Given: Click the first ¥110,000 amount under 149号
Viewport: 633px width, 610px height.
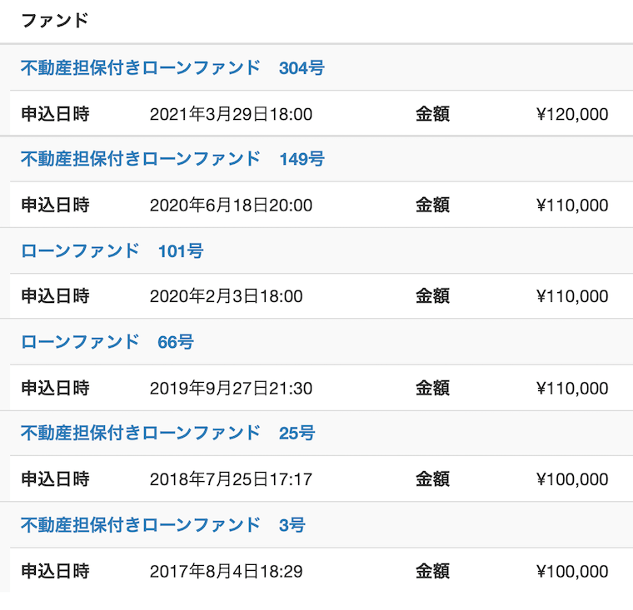Looking at the screenshot, I should pos(572,206).
